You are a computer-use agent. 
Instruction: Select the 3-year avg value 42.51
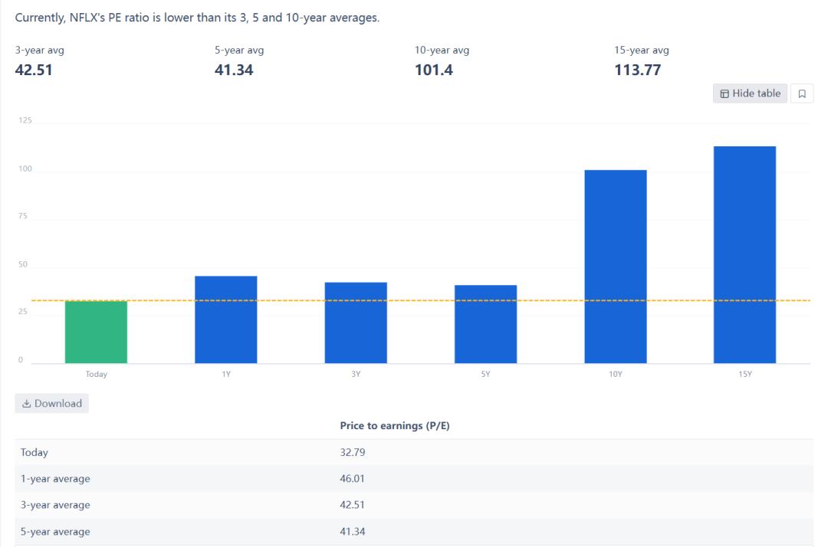tap(34, 70)
